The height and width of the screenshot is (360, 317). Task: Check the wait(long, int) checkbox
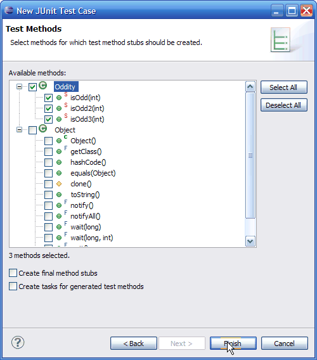tap(48, 238)
